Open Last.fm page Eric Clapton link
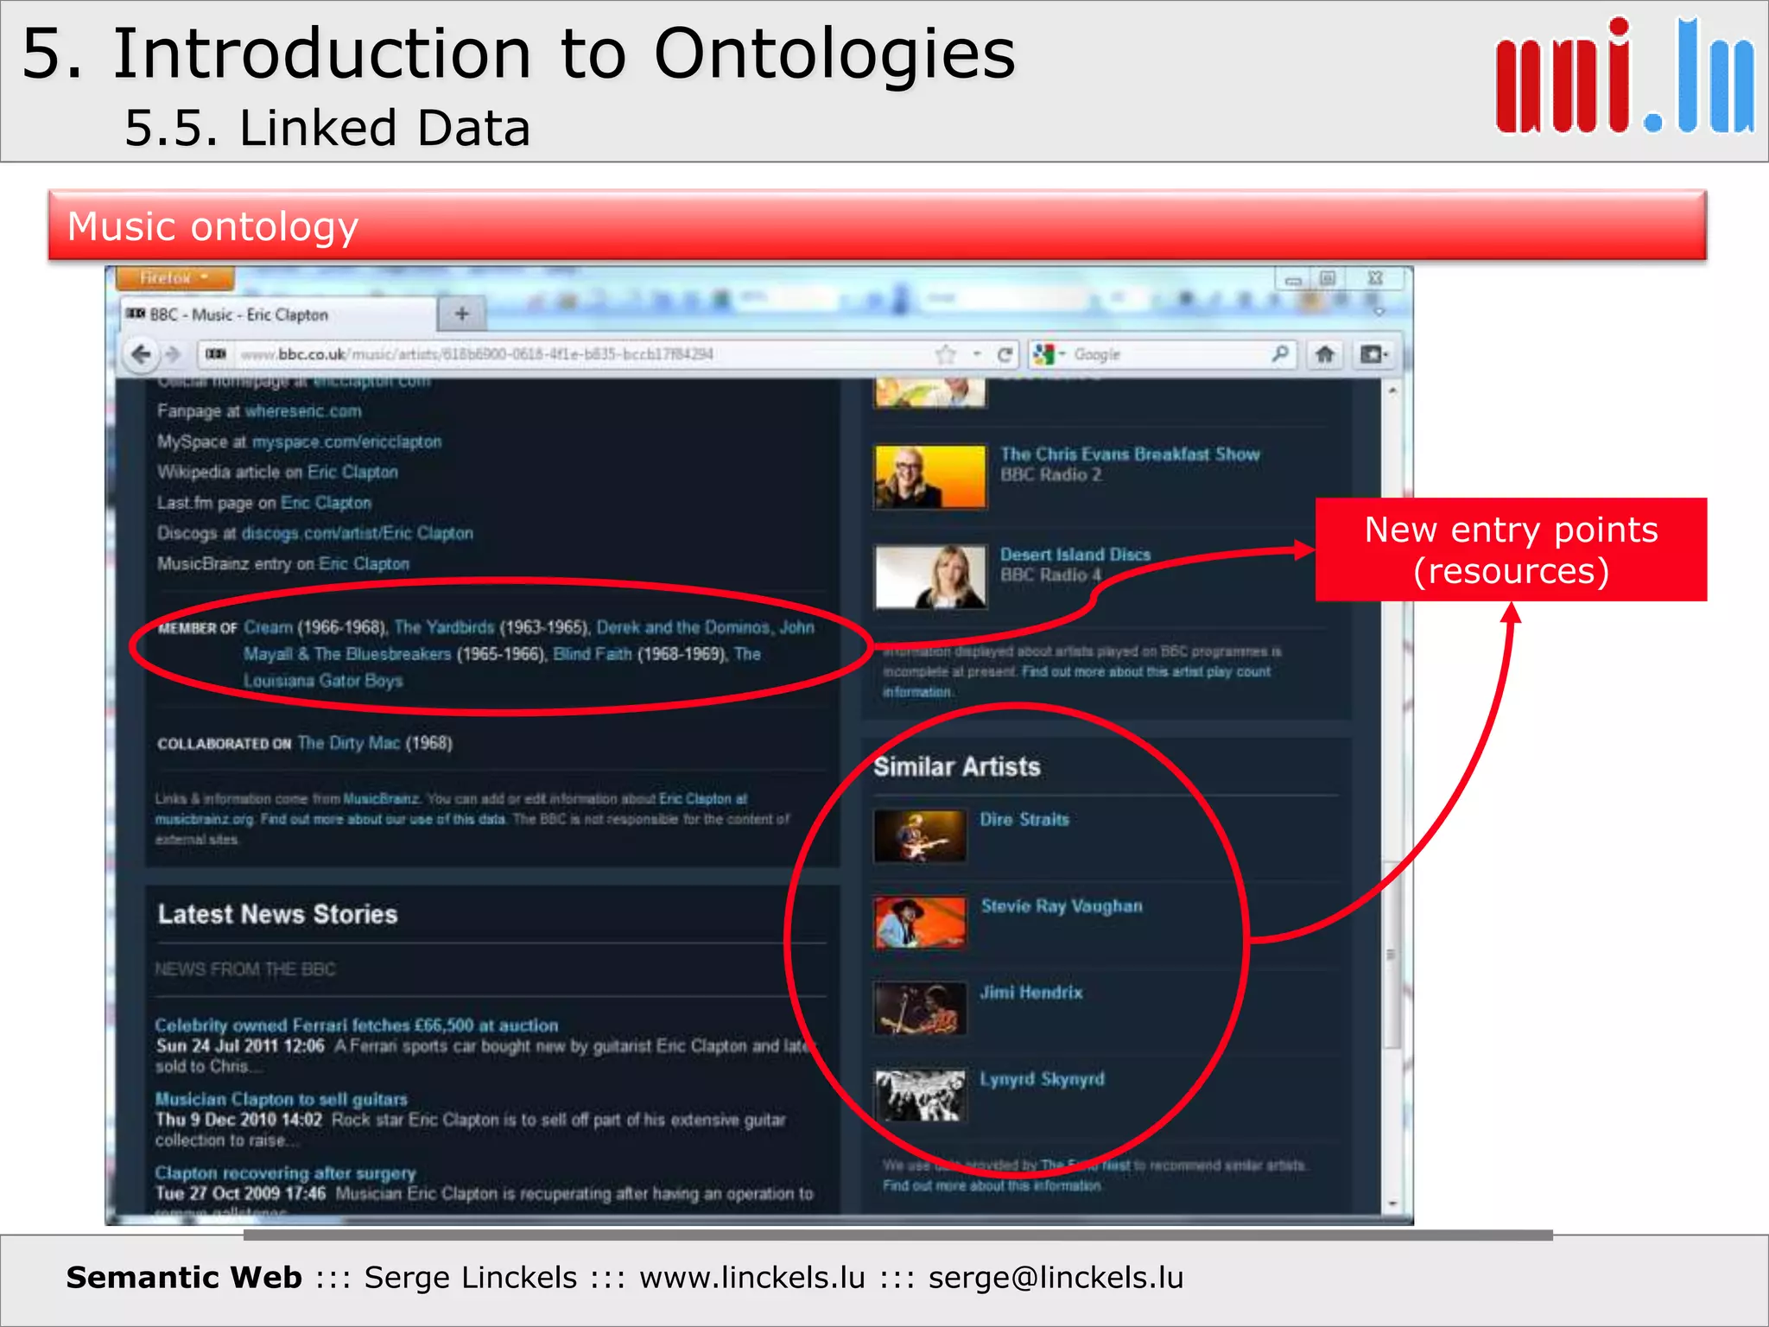1769x1327 pixels. [326, 503]
